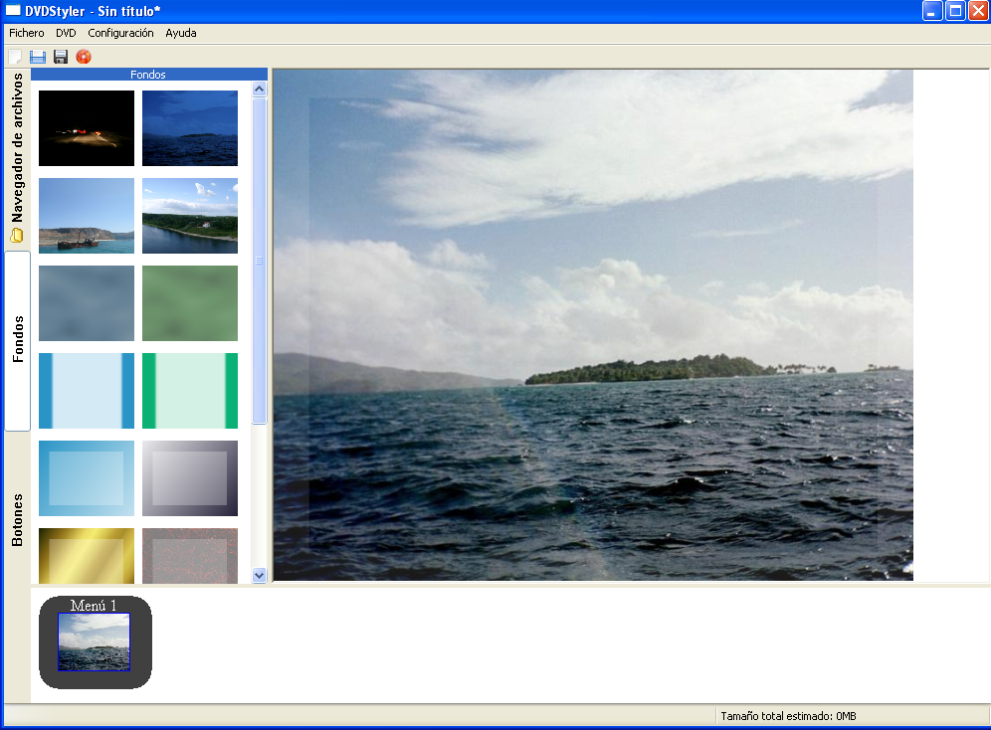
Task: Choose the gray framed gradient background
Action: click(x=190, y=478)
